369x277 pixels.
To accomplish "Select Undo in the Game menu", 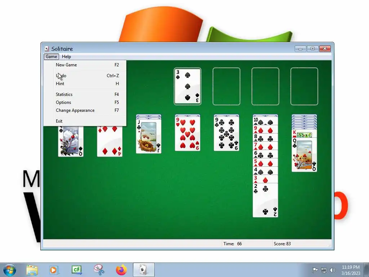I will [x=87, y=76].
